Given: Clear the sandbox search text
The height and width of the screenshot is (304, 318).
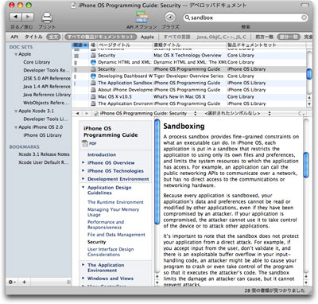Looking at the screenshot, I should click(x=304, y=18).
